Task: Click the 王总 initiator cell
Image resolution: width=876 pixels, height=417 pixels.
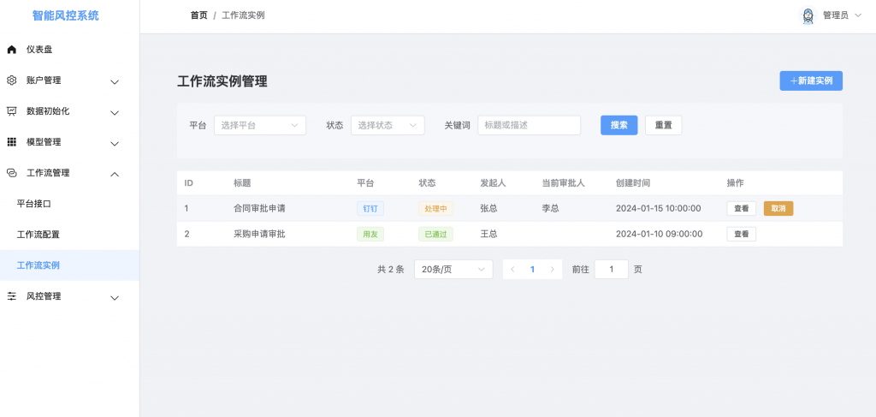Action: point(488,235)
